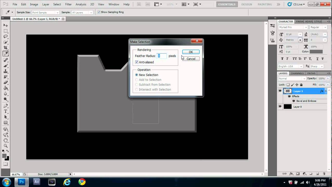This screenshot has width=332, height=187.
Task: Select the Quick Selection tool
Action: (6, 42)
